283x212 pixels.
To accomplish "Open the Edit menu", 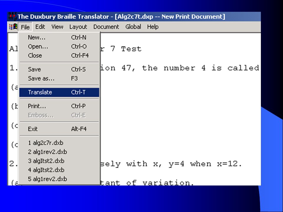I will pyautogui.click(x=40, y=27).
